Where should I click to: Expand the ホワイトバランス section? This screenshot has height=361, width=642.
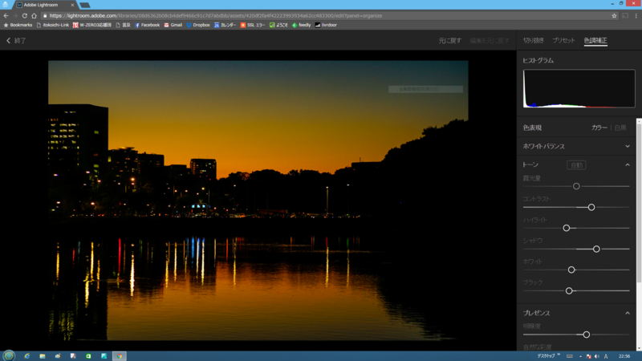(628, 146)
